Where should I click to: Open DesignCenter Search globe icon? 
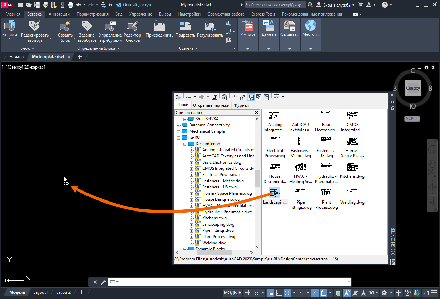click(x=225, y=97)
